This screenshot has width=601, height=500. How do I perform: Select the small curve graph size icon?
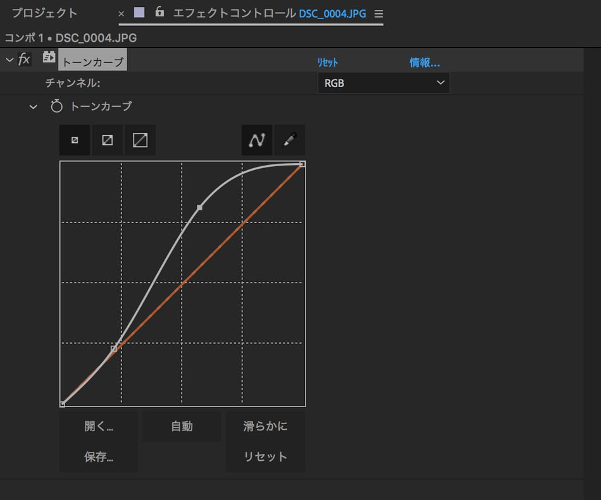pos(75,140)
